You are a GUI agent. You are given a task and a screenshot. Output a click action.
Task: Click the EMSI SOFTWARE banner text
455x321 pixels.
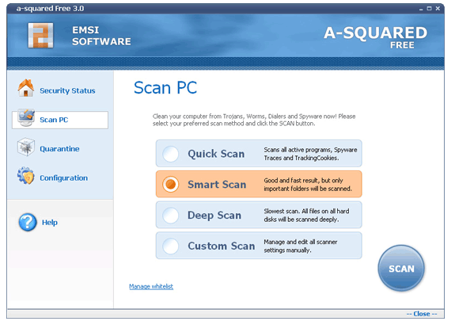[101, 36]
